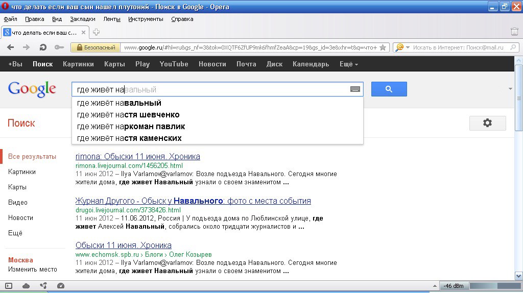This screenshot has width=523, height=293.
Task: Reload the page
Action: pyautogui.click(x=43, y=47)
